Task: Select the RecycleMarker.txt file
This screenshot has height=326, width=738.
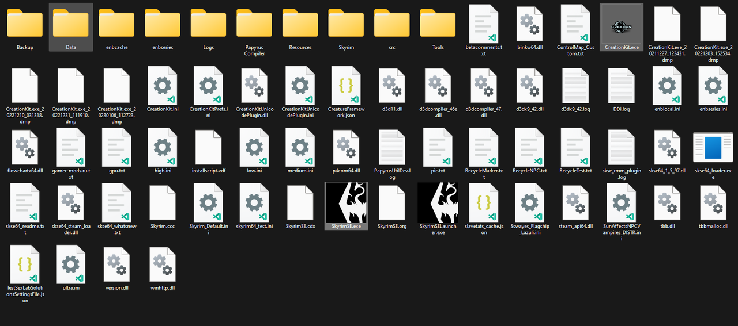Action: pyautogui.click(x=484, y=147)
